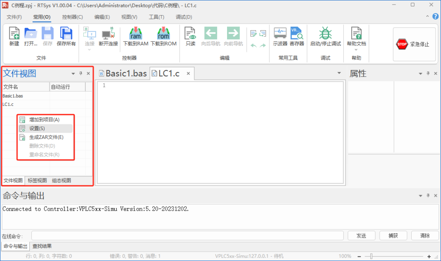Select the LC1.c editor tab

point(169,73)
